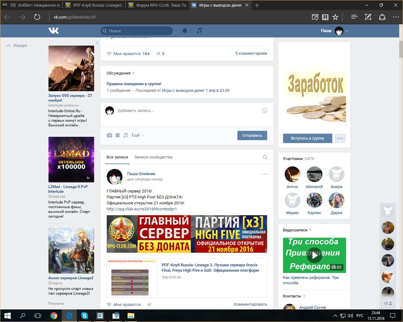Open Chrome from the taskbar
This screenshot has width=403, height=322.
coord(54,316)
